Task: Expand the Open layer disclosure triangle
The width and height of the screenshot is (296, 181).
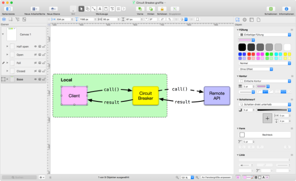Action: (7, 55)
